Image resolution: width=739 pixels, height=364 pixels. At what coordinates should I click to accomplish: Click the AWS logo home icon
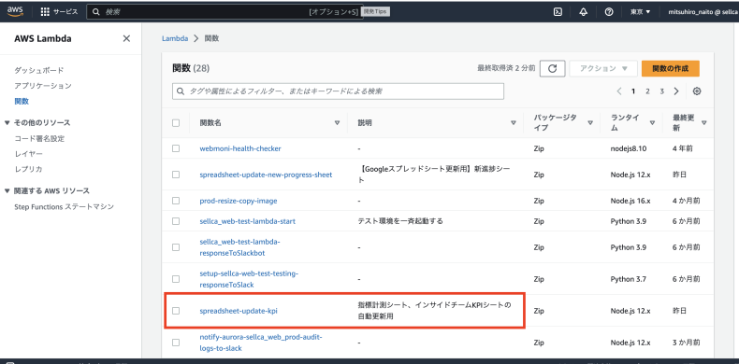(15, 12)
